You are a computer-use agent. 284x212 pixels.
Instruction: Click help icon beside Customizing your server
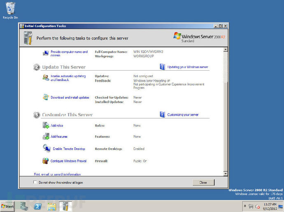[x=163, y=114]
